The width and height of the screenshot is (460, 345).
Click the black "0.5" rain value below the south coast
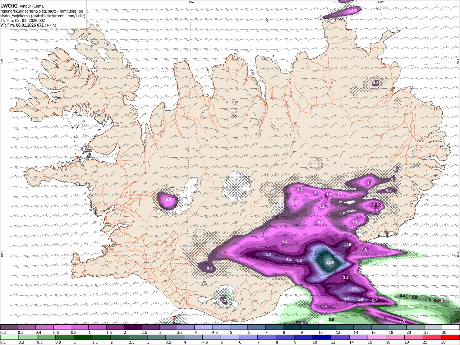point(331,319)
